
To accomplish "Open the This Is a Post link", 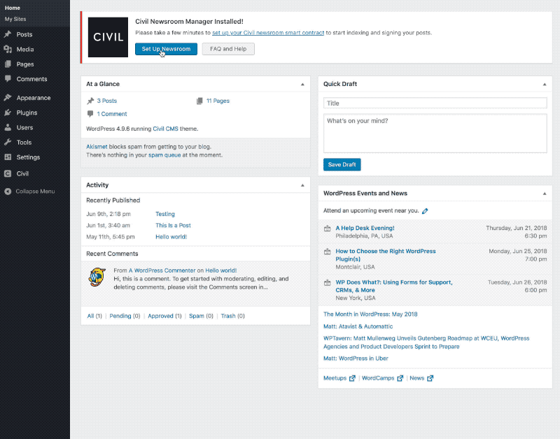I will [173, 225].
